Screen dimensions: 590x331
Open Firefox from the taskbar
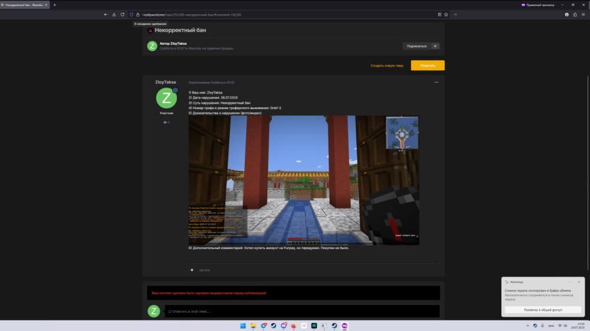(x=294, y=326)
